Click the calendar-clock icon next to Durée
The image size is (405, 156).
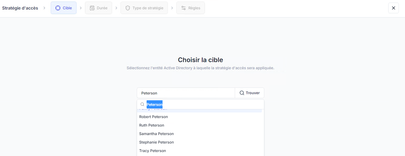tap(92, 8)
